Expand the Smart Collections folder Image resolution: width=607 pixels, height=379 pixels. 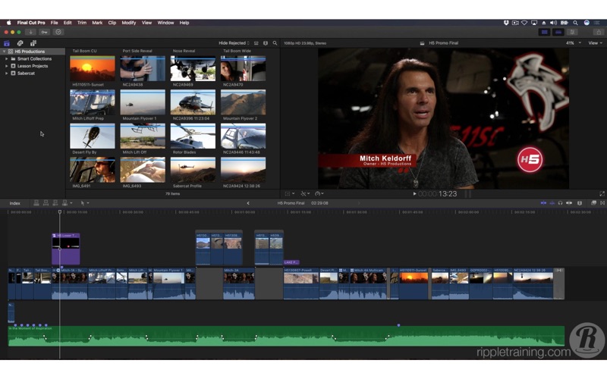coord(7,59)
